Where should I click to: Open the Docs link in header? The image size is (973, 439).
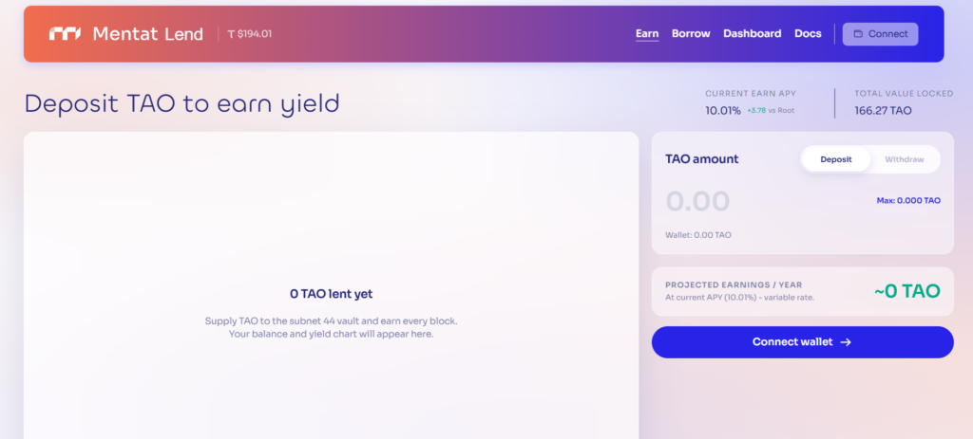pyautogui.click(x=808, y=34)
